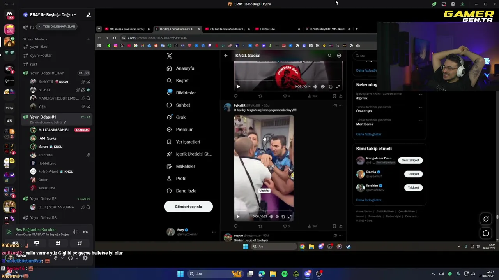
Task: Open fullscreen for the Gündem Rap video
Action: pos(338,87)
